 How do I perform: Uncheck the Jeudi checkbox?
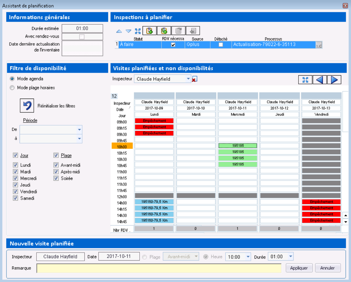pos(15,185)
